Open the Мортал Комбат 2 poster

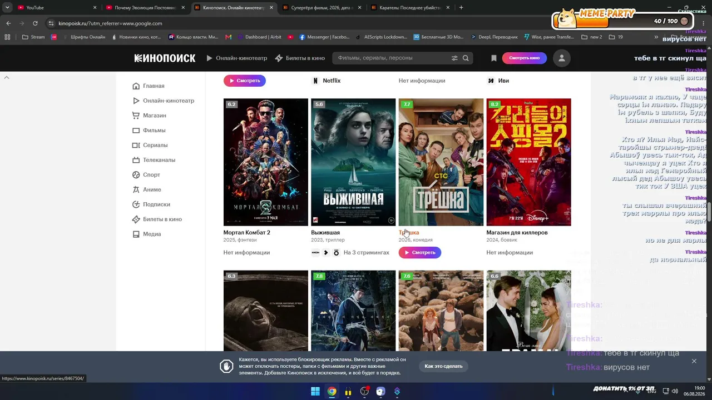(266, 162)
